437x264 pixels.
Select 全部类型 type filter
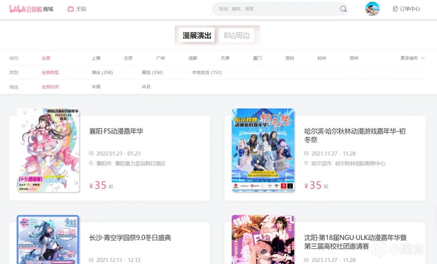pyautogui.click(x=50, y=72)
